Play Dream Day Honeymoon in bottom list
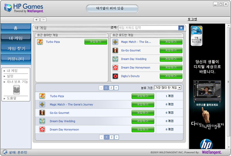 [143, 129]
